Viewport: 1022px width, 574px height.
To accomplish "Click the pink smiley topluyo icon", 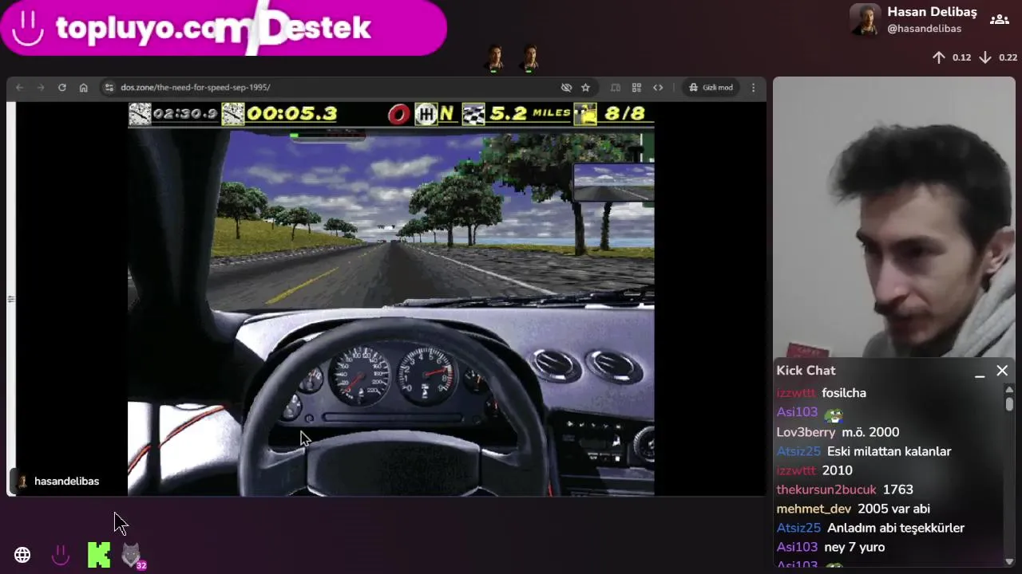I will pos(61,556).
